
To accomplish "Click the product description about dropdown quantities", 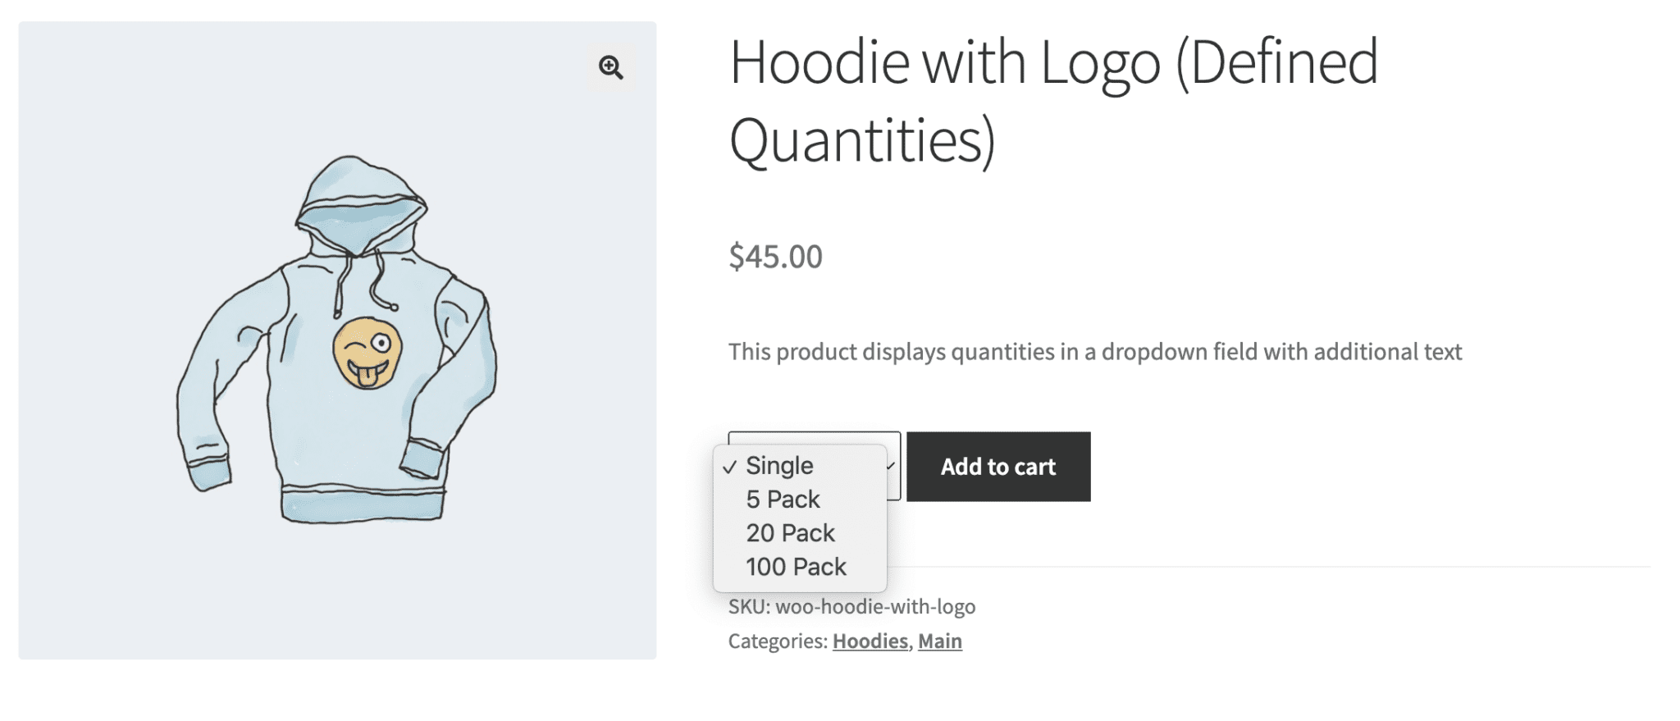I will click(1094, 352).
